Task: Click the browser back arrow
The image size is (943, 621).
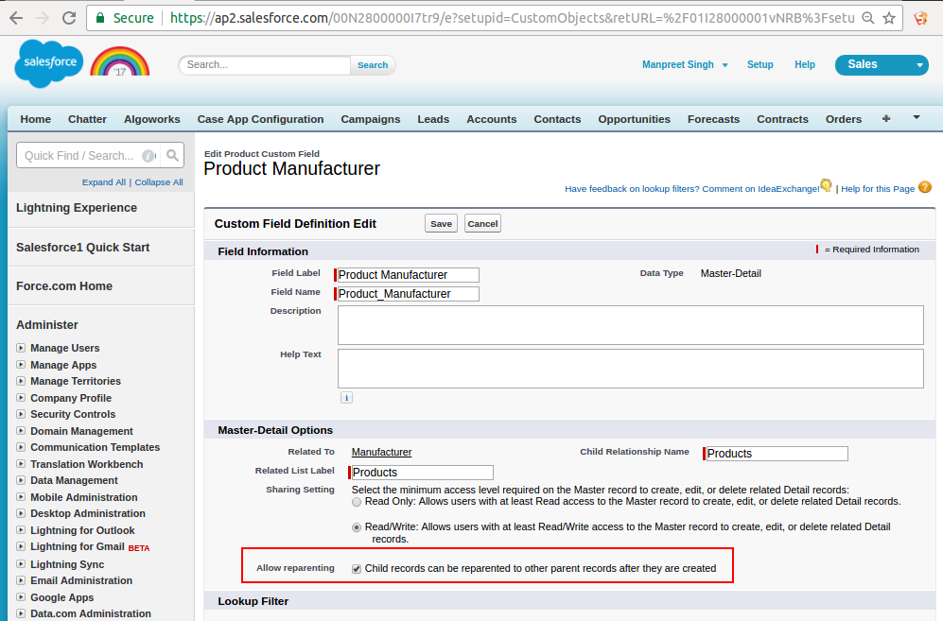Action: (16, 18)
